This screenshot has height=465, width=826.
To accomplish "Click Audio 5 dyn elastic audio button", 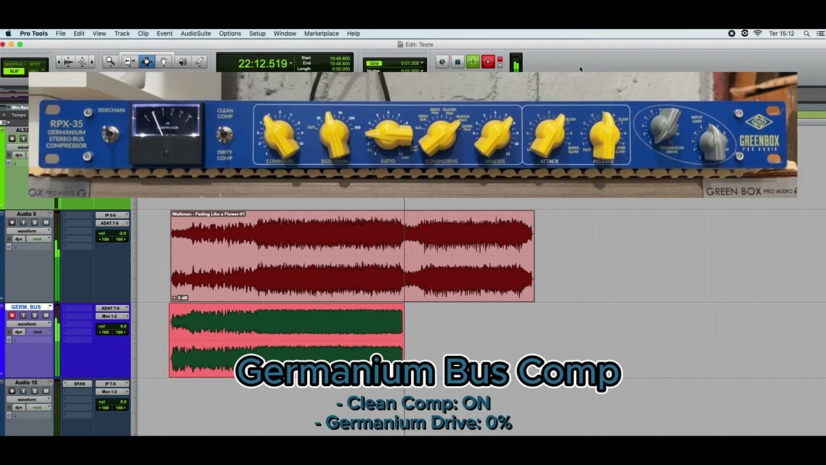I will click(19, 239).
